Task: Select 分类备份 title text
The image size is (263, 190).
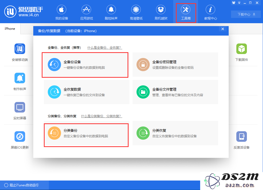Action: (x=71, y=130)
